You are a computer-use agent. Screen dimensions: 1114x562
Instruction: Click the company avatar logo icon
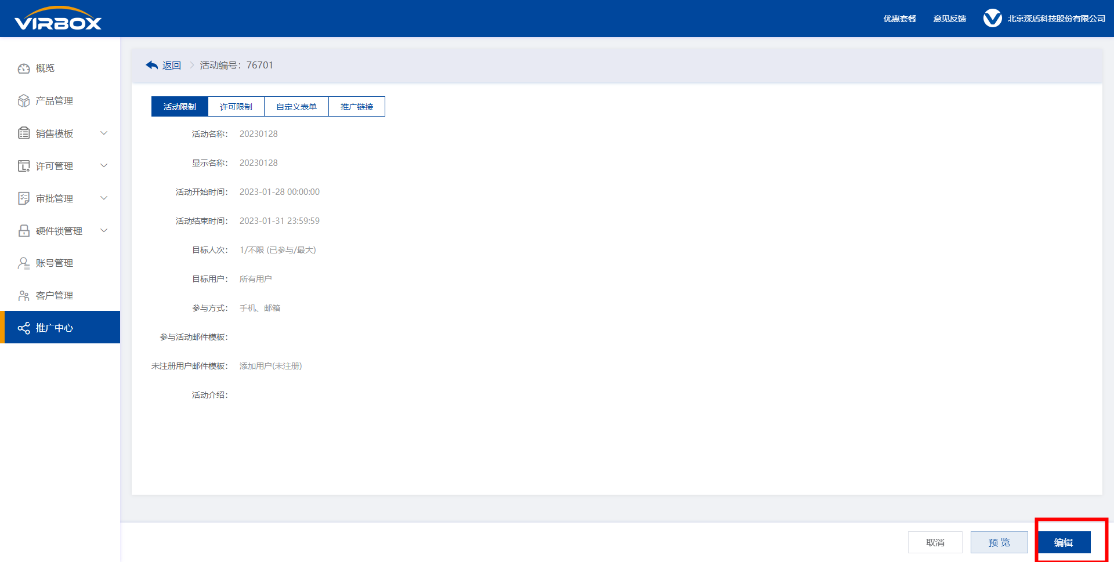pos(992,19)
